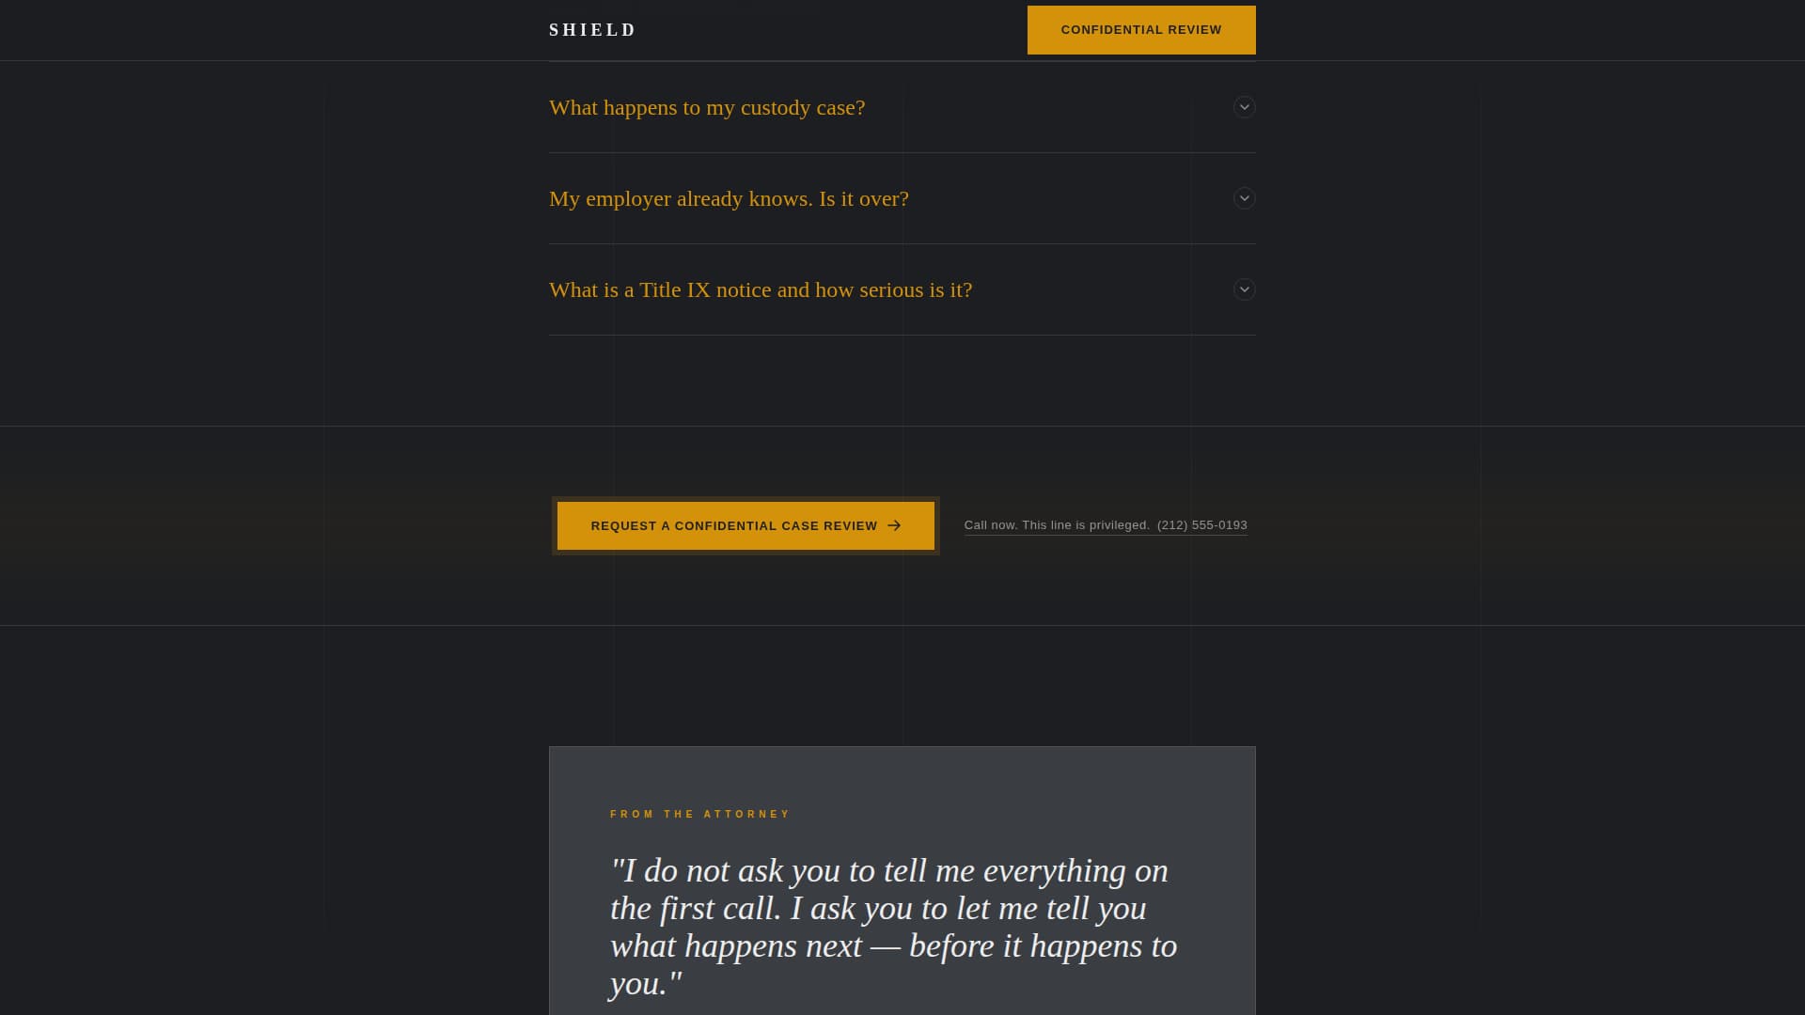Open the CONFIDENTIAL REVIEW page from the header
Viewport: 1805px width, 1015px height.
coord(1141,29)
